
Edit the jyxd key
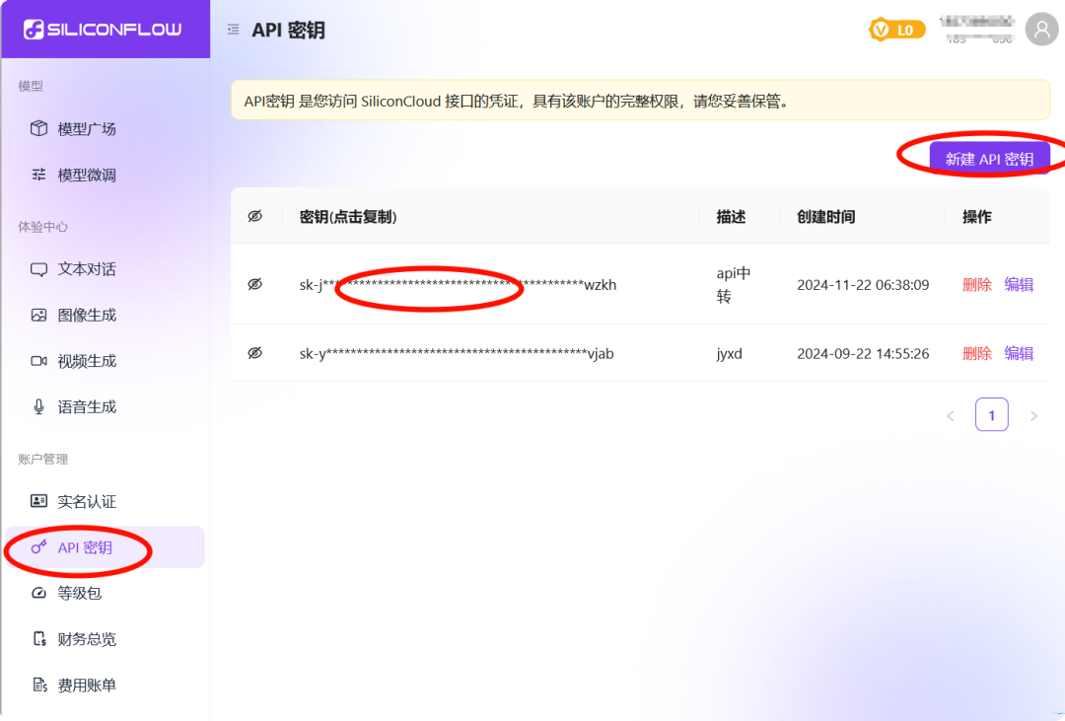1019,353
